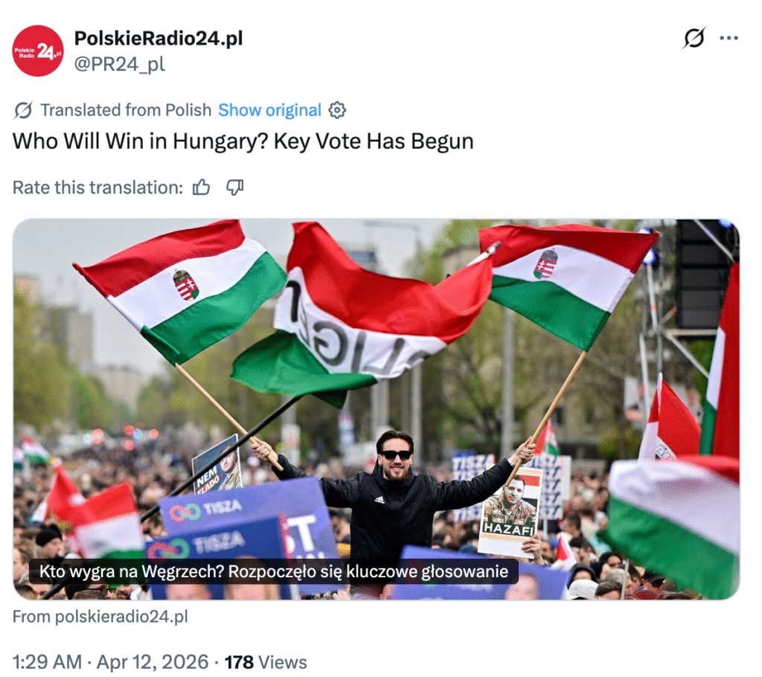Open the Grok icon near the post header
The width and height of the screenshot is (762, 677).
point(694,38)
